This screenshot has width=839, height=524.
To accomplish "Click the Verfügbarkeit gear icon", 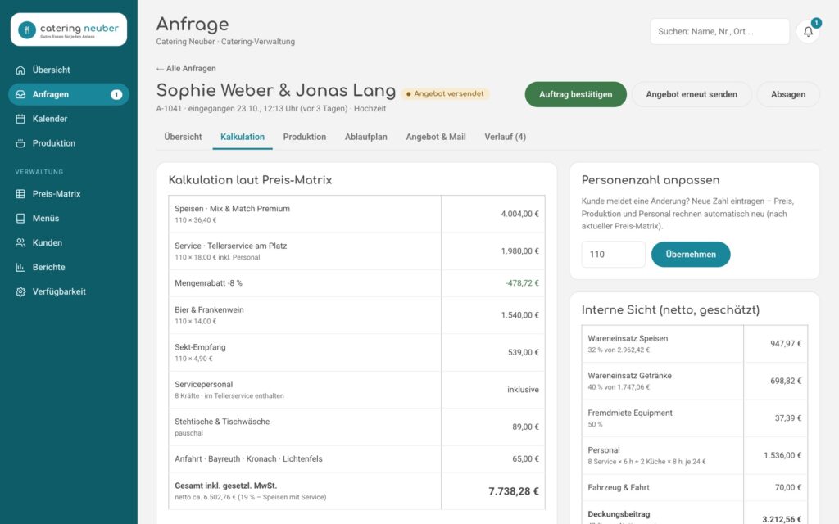I will [x=20, y=292].
